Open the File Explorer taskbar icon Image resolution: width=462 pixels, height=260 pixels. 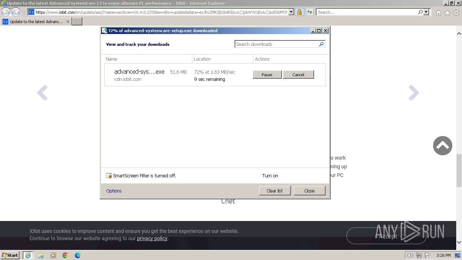click(x=41, y=255)
